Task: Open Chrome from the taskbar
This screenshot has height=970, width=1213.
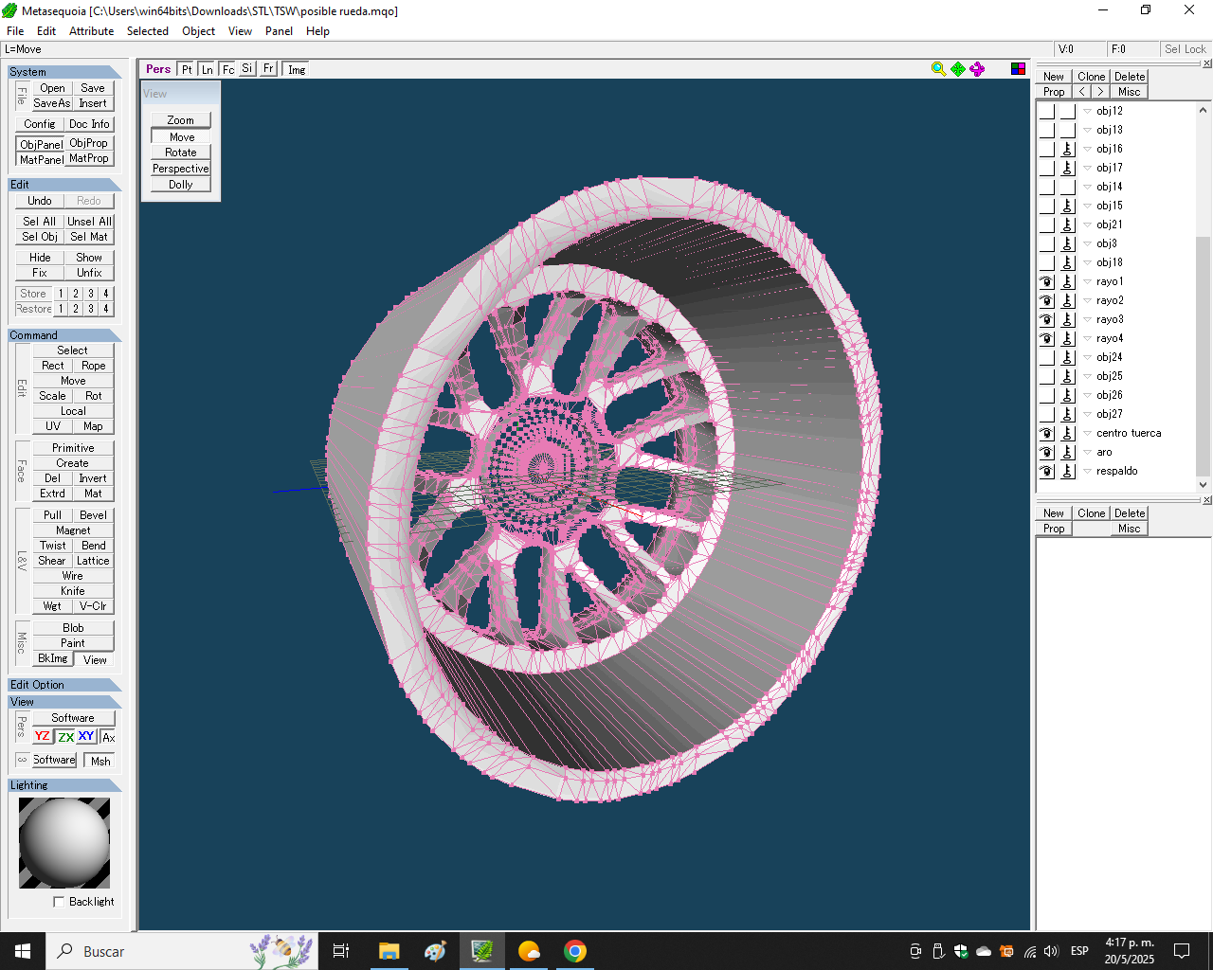Action: click(x=574, y=951)
